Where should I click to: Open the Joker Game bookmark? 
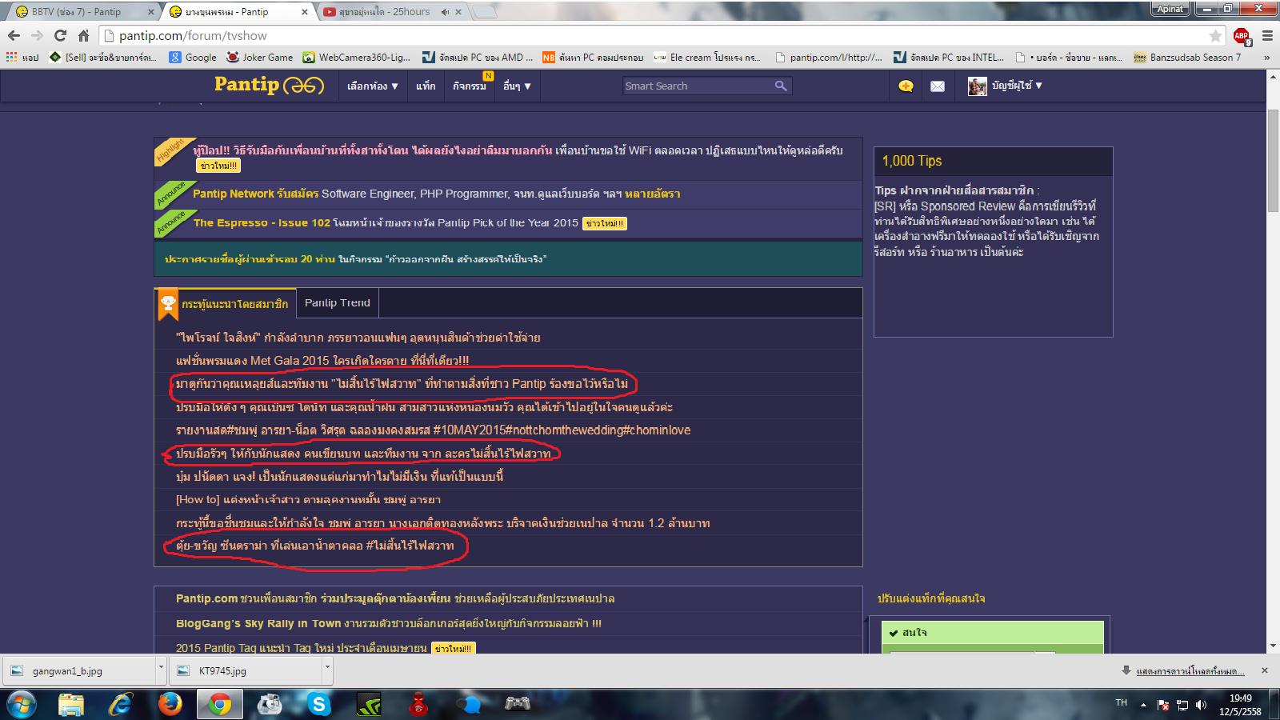pos(260,57)
